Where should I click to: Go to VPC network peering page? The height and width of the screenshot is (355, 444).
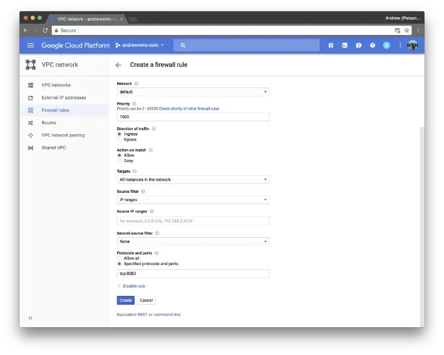pyautogui.click(x=63, y=135)
